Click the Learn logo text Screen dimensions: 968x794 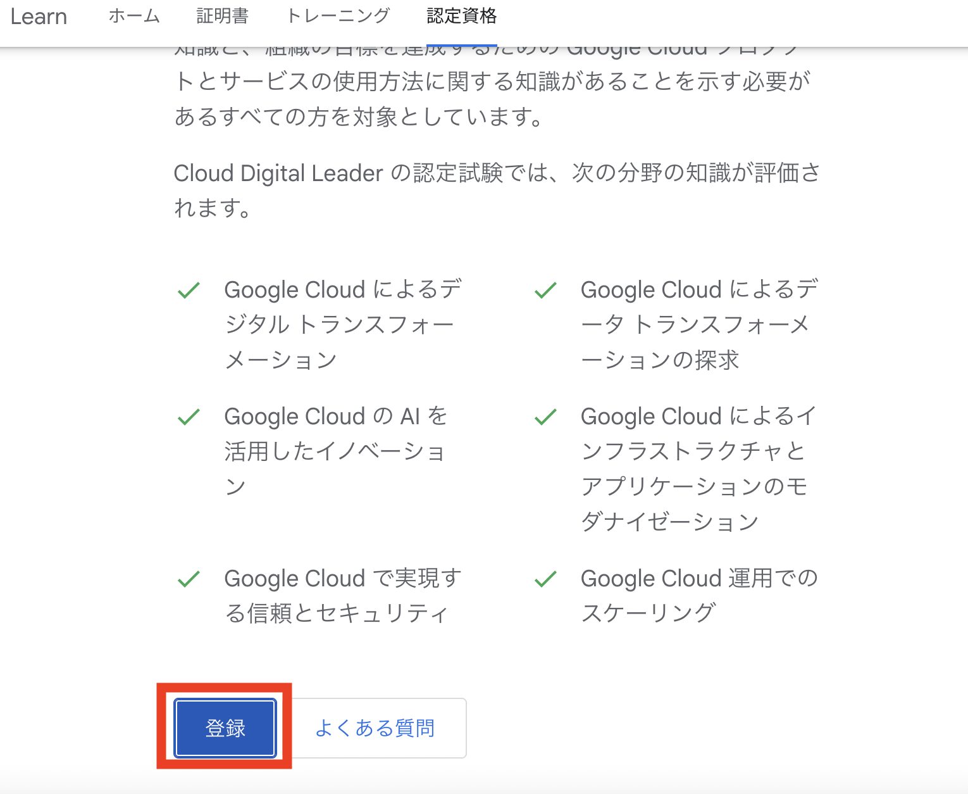coord(39,16)
